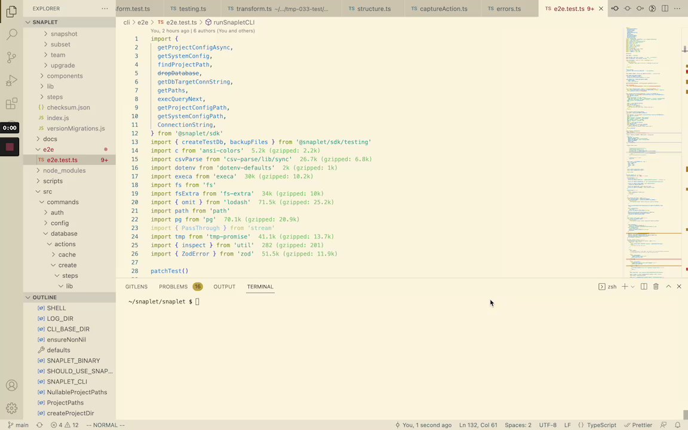
Task: Click the GitLens next revision icon
Action: point(640,8)
